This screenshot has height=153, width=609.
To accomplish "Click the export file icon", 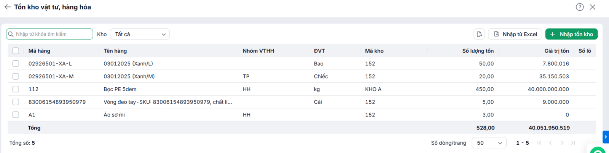I will [x=479, y=34].
